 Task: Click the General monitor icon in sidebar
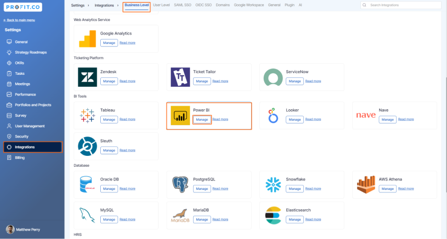(9, 42)
